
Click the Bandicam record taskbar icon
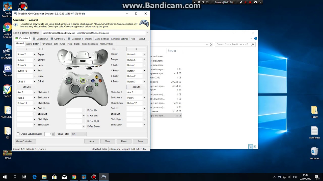[94, 177]
